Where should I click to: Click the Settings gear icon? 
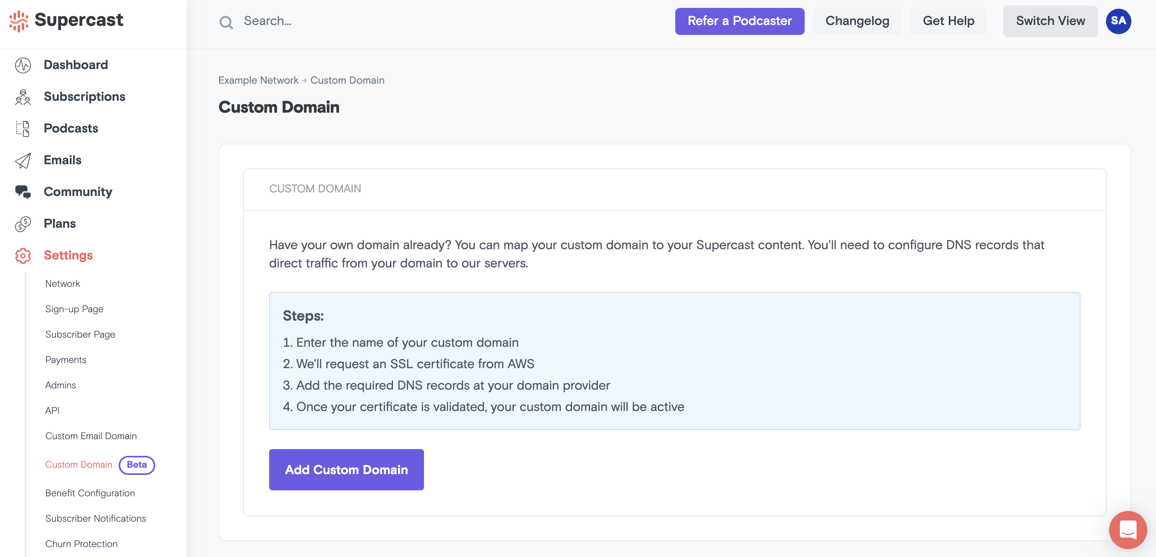(x=23, y=255)
